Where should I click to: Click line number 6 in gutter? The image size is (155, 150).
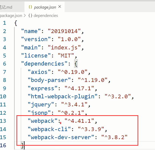[x=5, y=64]
